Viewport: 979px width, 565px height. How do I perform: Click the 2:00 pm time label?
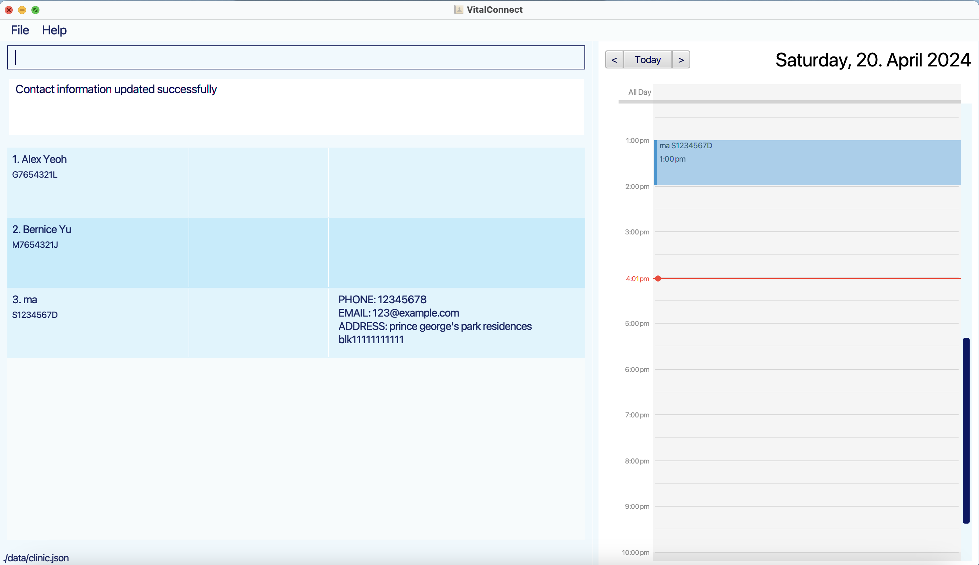(637, 187)
